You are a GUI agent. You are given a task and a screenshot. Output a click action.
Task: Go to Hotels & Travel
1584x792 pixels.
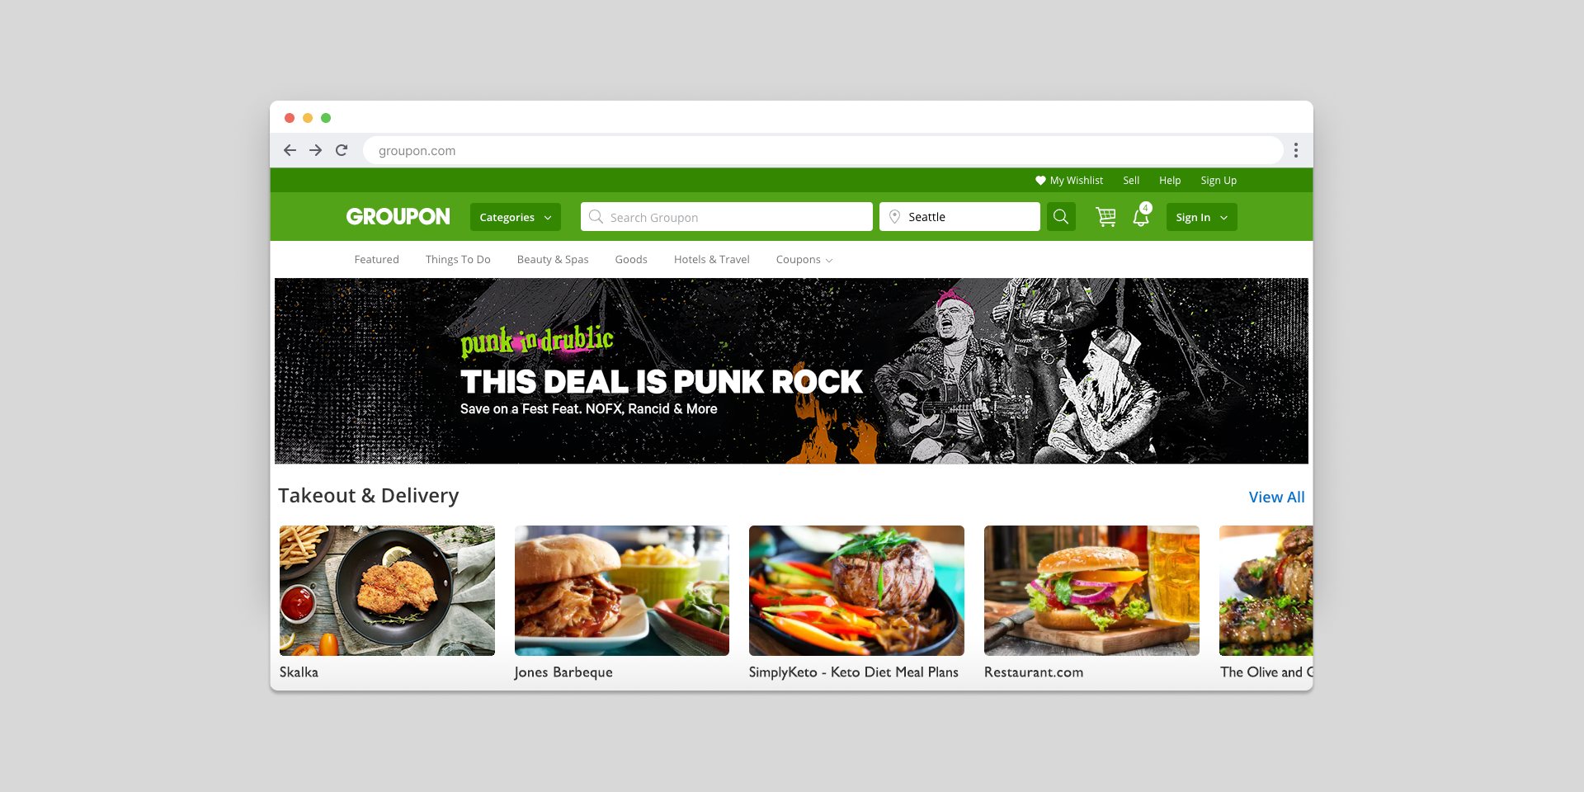coord(711,260)
